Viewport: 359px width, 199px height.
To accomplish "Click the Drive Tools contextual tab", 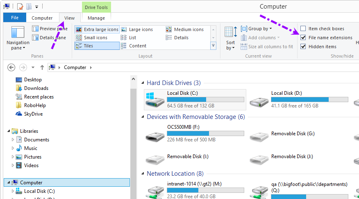I will coord(96,7).
